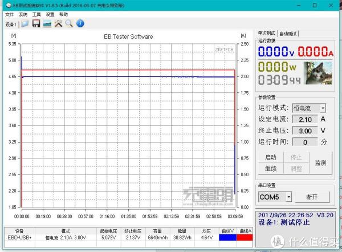Select the 30.82Wh energy cell

(x=182, y=238)
